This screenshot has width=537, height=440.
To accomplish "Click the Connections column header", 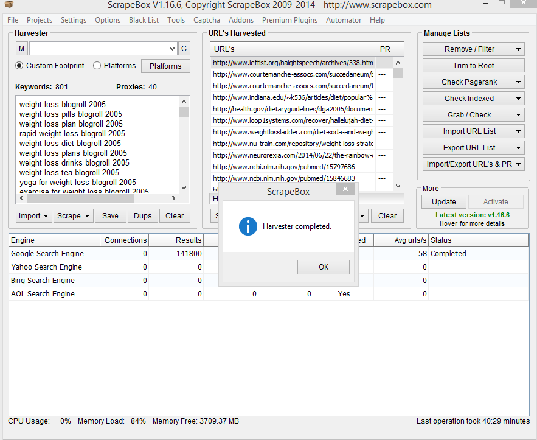I will click(125, 240).
